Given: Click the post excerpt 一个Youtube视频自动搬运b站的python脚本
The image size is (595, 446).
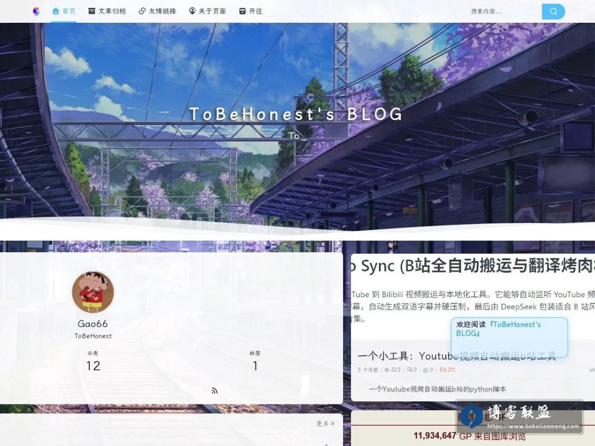Looking at the screenshot, I should click(437, 389).
